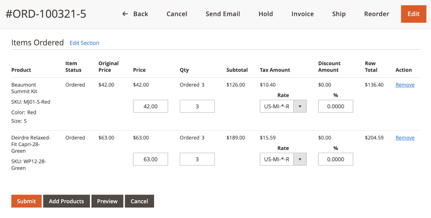
Task: Submit the order item changes
Action: coord(26,201)
